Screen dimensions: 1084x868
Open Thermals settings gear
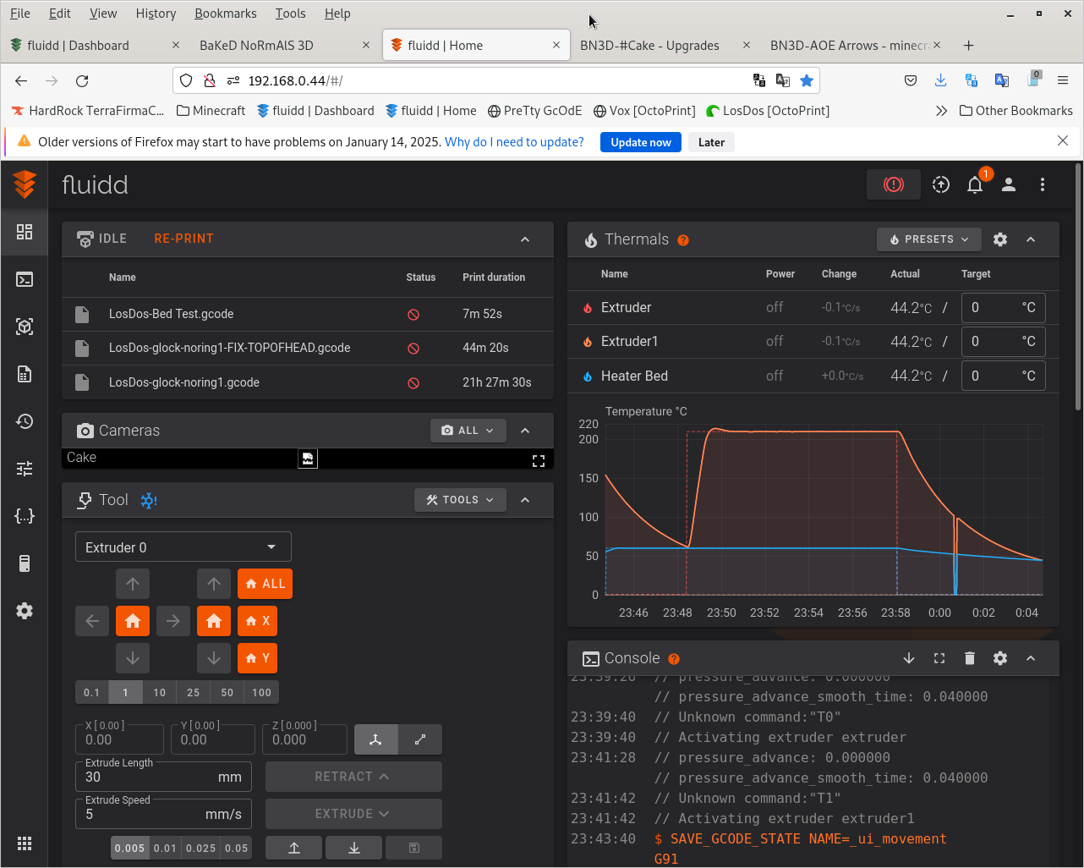point(1000,239)
